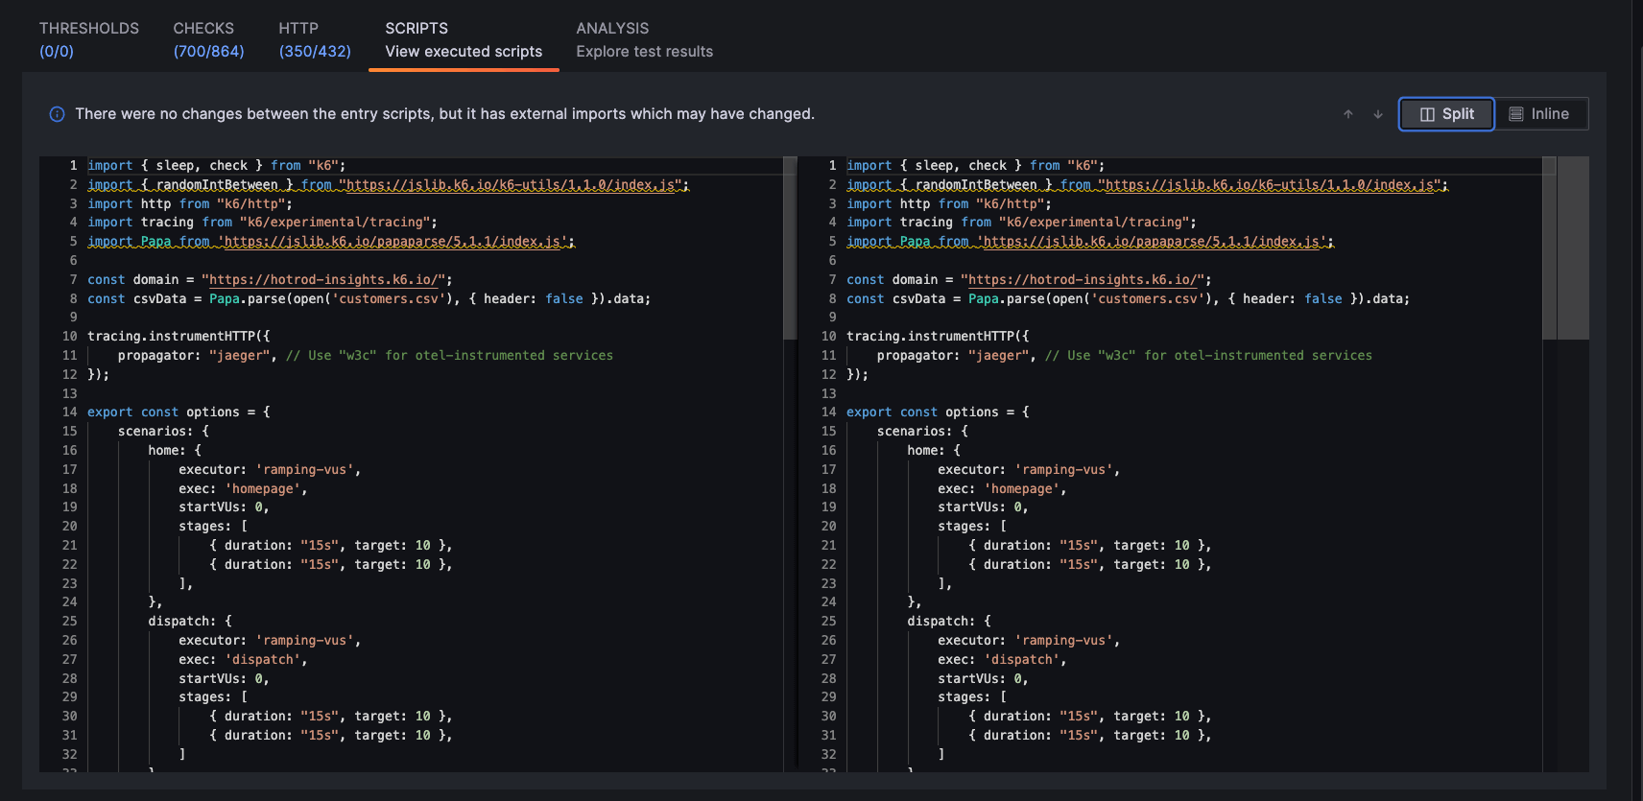Open the Thresholds tab
This screenshot has width=1643, height=801.
click(88, 39)
